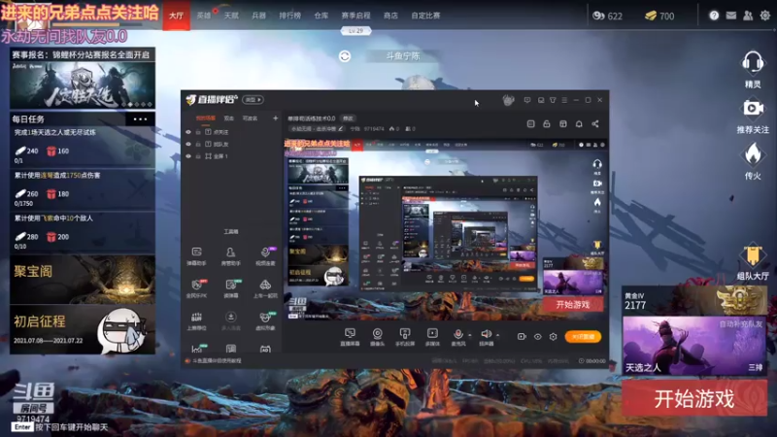This screenshot has height=437, width=777.
Task: Open the 赛事启程 events tab
Action: point(355,16)
